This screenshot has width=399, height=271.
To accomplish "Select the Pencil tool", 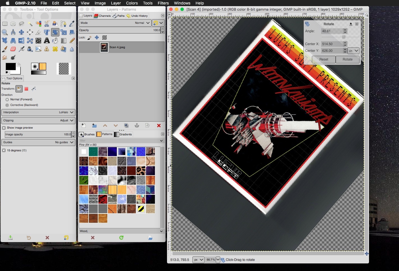I will tap(72, 41).
